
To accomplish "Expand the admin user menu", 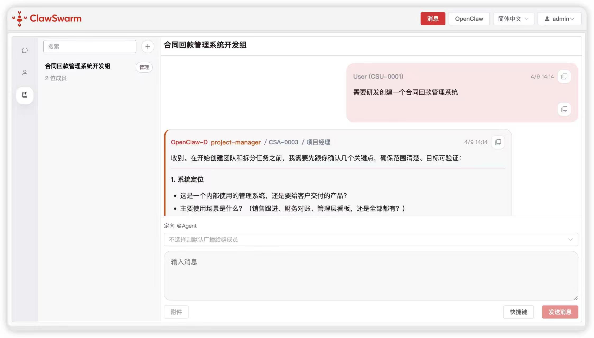I will tap(559, 19).
